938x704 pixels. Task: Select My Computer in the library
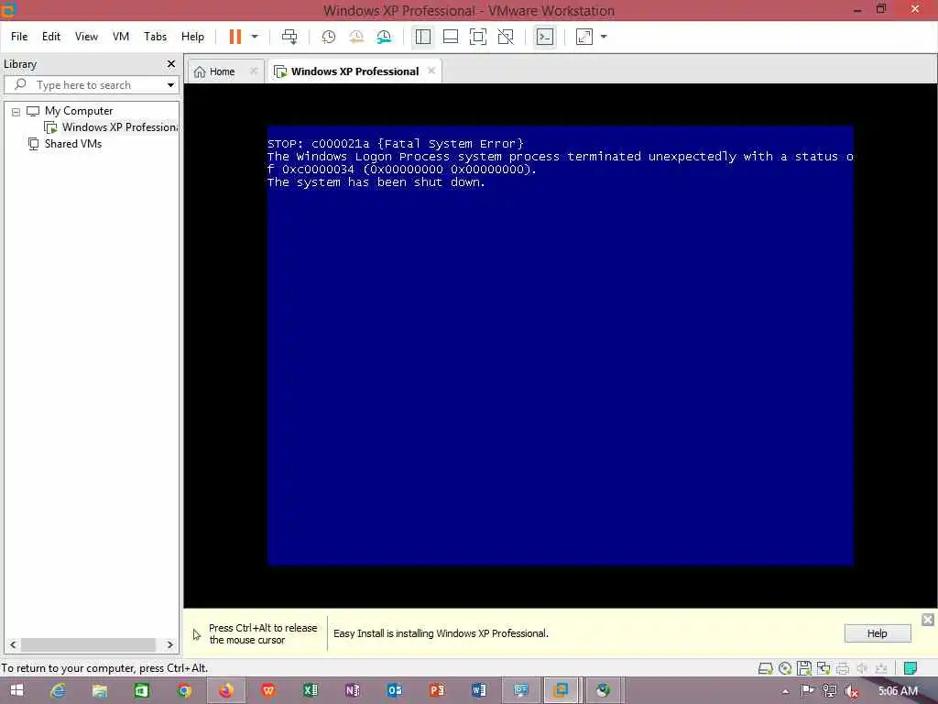(79, 111)
